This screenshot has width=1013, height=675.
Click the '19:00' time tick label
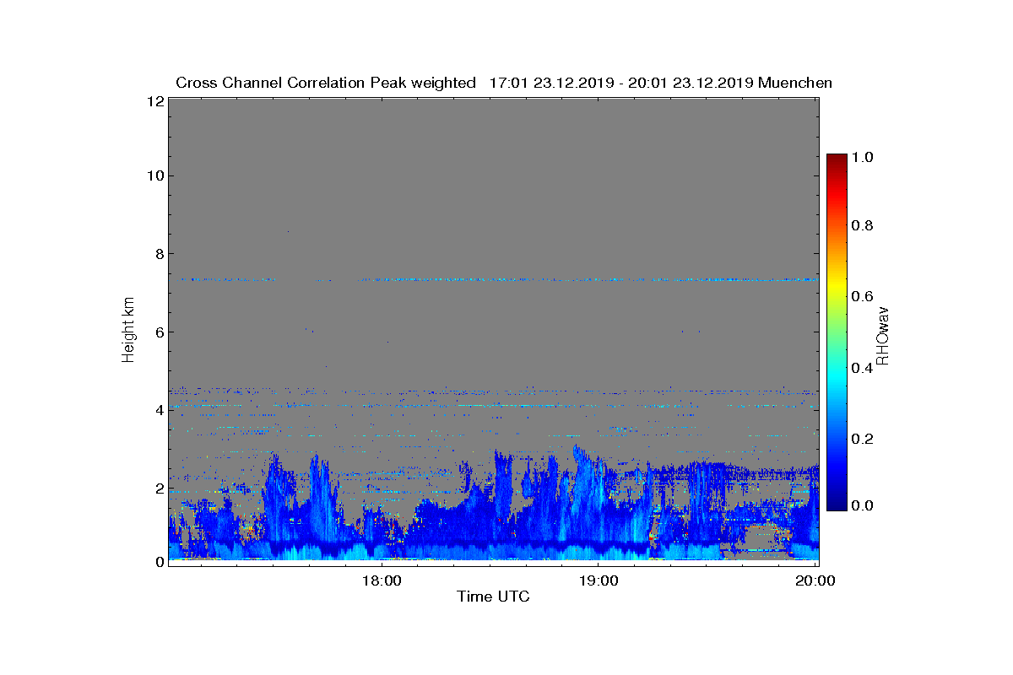click(598, 580)
